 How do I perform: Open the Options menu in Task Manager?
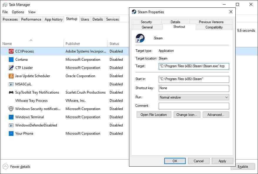pos(18,12)
